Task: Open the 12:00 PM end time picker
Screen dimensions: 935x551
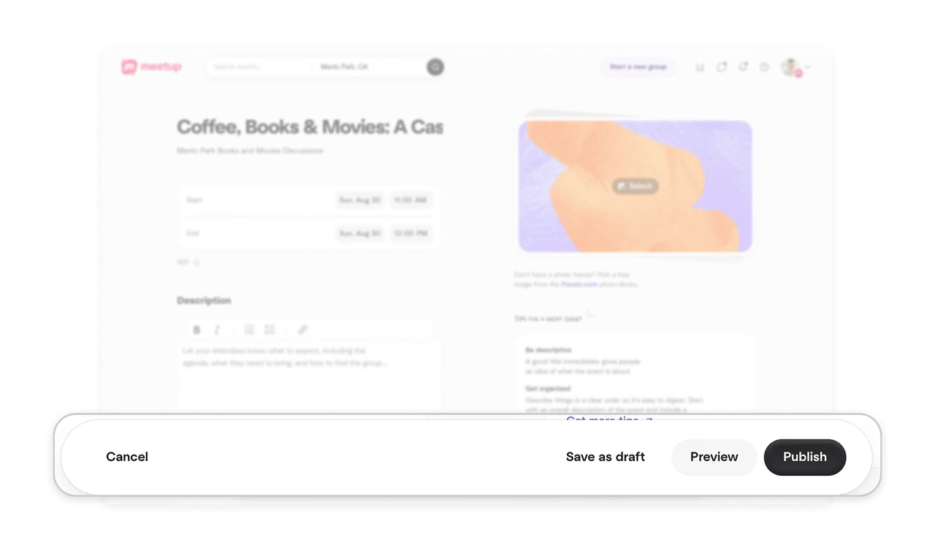Action: pyautogui.click(x=411, y=234)
